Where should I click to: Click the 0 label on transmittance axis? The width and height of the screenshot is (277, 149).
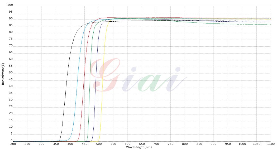tap(12, 140)
